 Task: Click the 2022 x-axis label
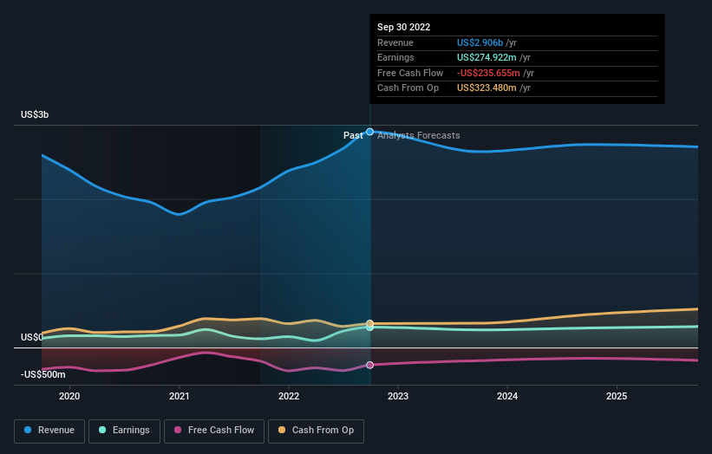[289, 397]
